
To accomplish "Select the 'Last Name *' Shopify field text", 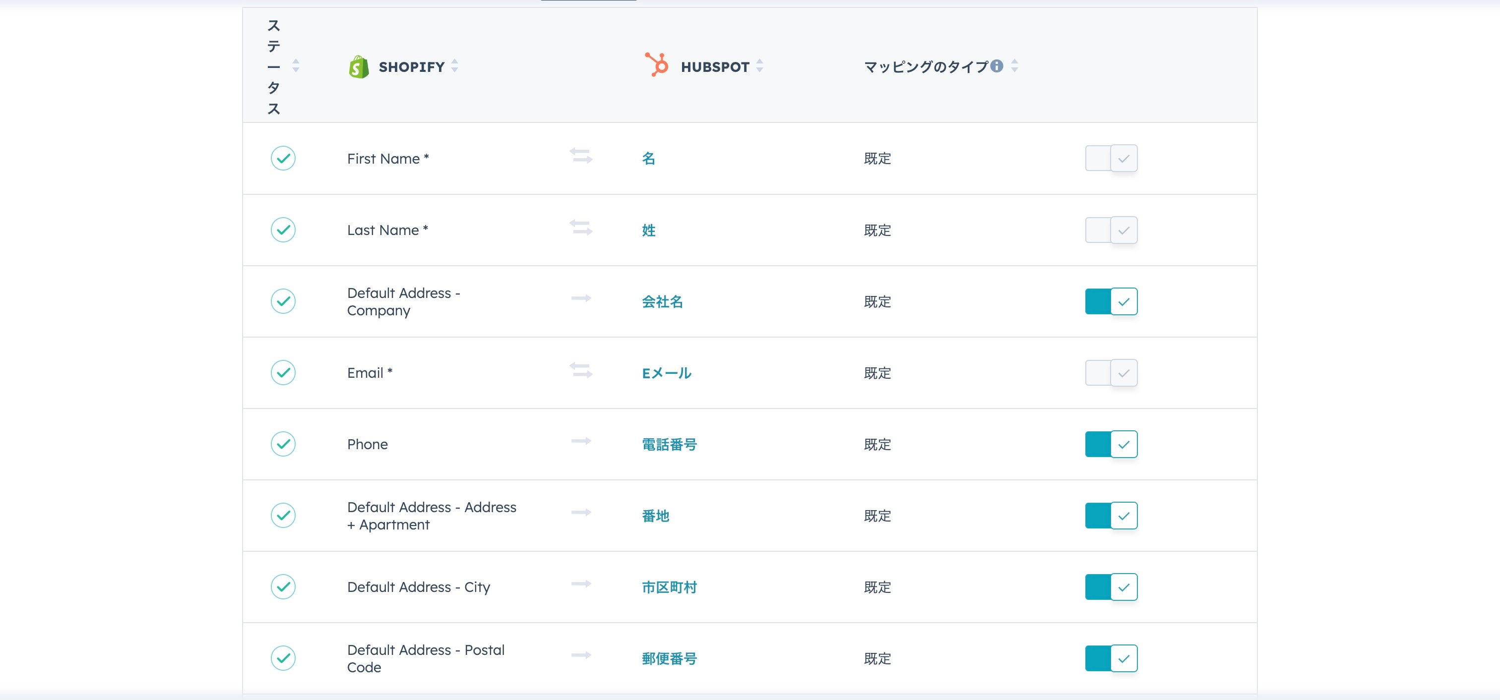I will (x=387, y=230).
